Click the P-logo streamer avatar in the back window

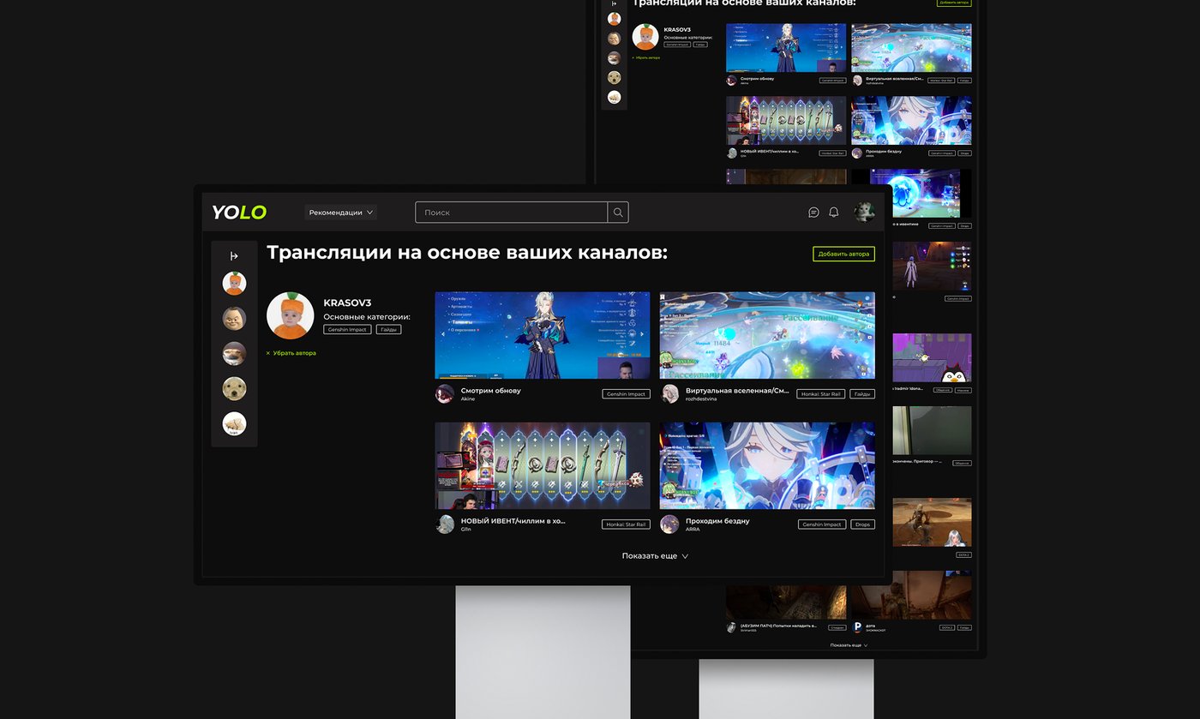[857, 627]
